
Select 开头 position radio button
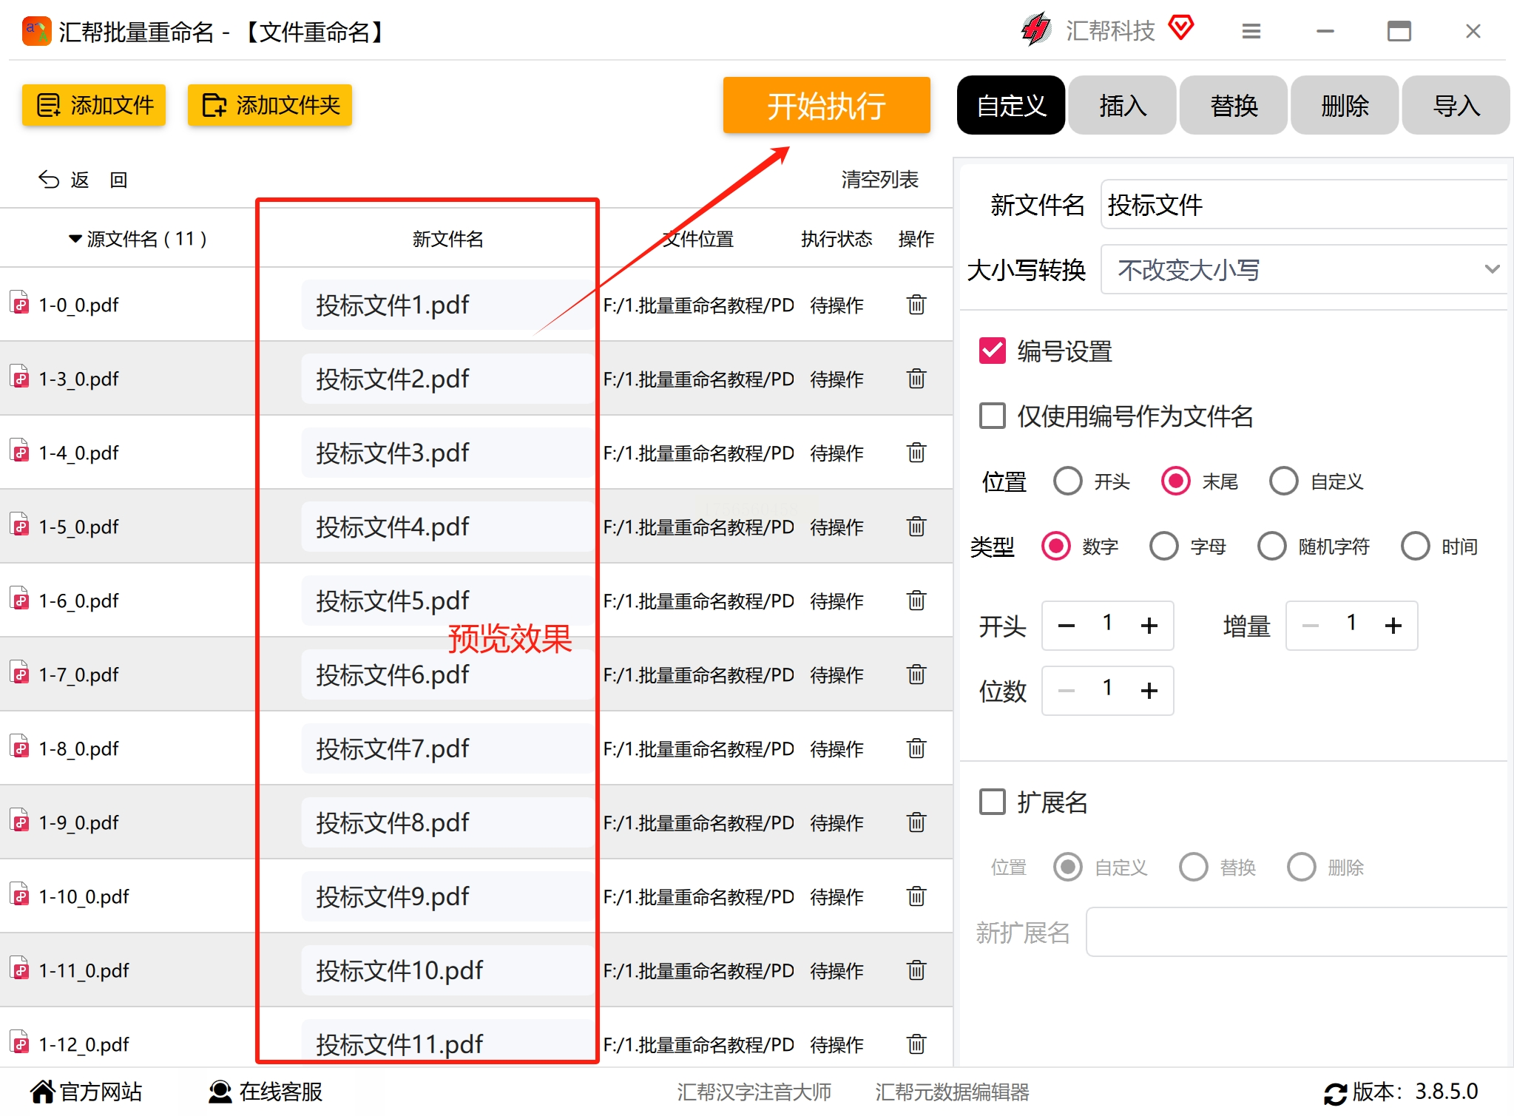coord(1067,481)
